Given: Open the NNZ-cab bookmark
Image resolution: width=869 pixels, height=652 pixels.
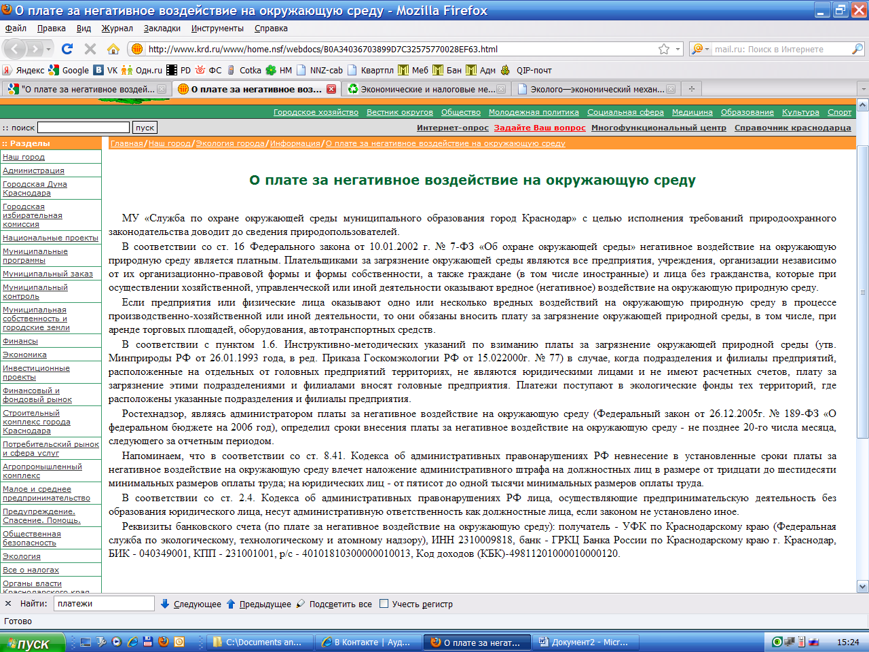Looking at the screenshot, I should click(x=320, y=70).
